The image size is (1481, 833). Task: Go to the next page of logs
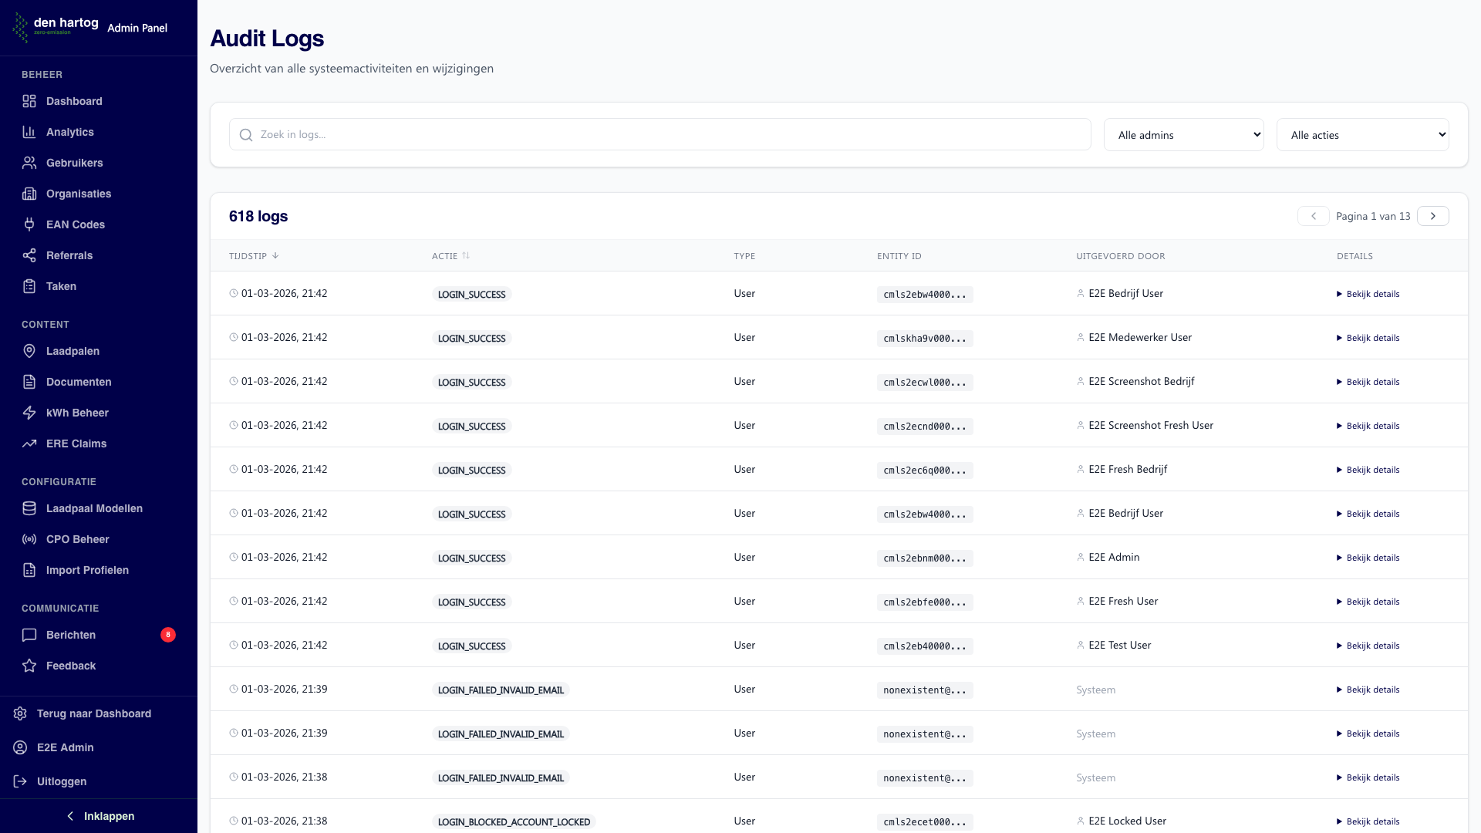(1433, 216)
